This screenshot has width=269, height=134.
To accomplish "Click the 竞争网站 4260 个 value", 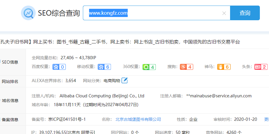I will coord(234,132).
